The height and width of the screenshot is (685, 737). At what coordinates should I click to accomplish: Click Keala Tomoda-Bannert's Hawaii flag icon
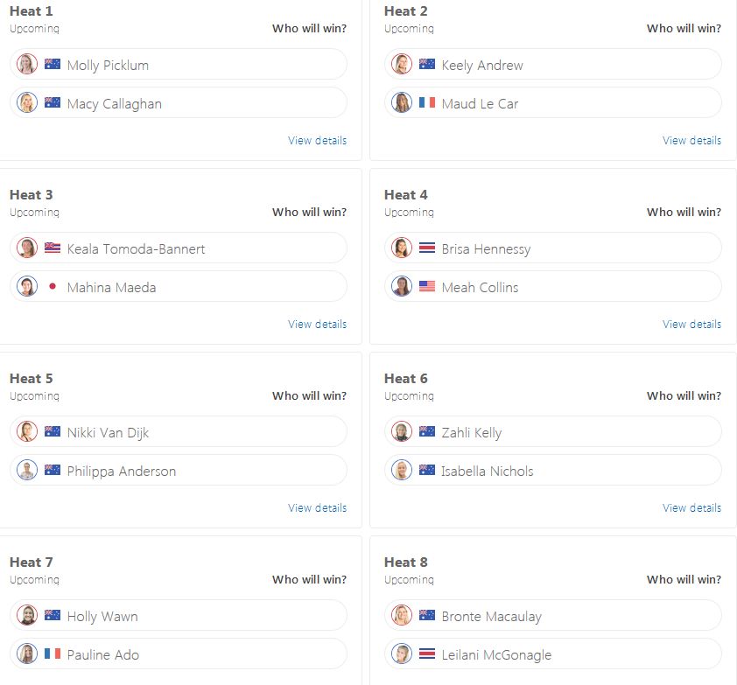click(53, 248)
